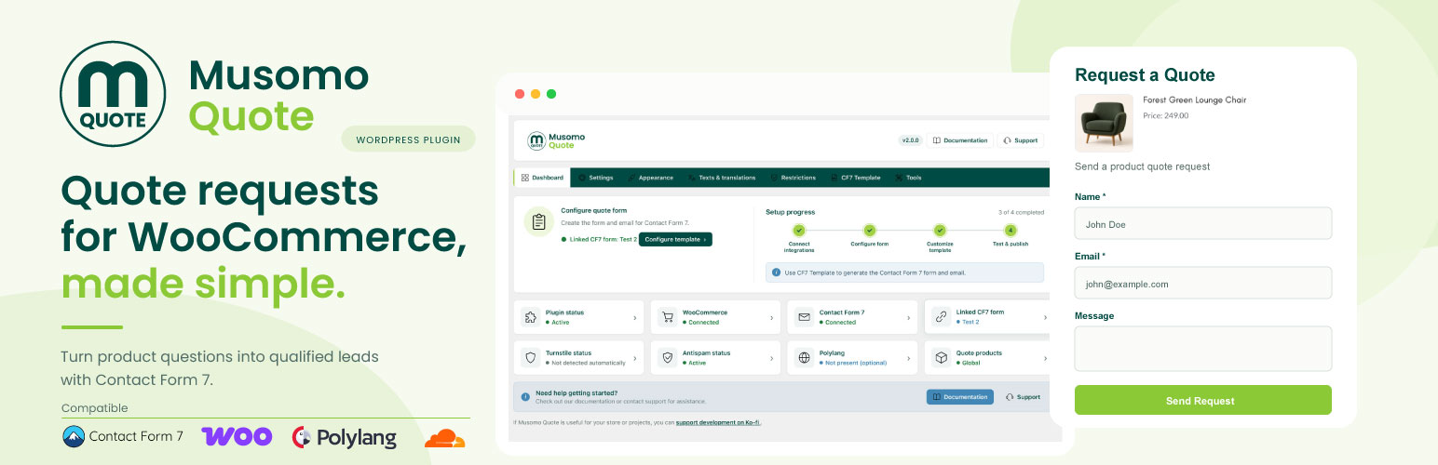Click the WORDPRESS PLUGIN badge
The height and width of the screenshot is (465, 1438).
[408, 139]
